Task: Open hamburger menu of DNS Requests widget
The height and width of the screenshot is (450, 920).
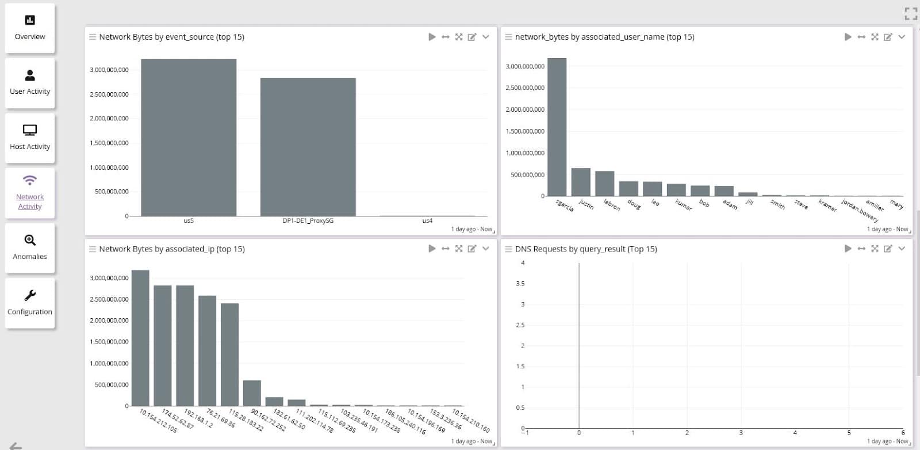Action: (x=508, y=249)
